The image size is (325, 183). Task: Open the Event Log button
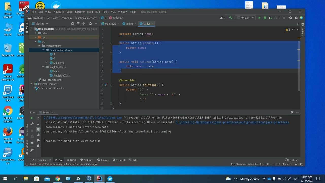click(x=291, y=160)
